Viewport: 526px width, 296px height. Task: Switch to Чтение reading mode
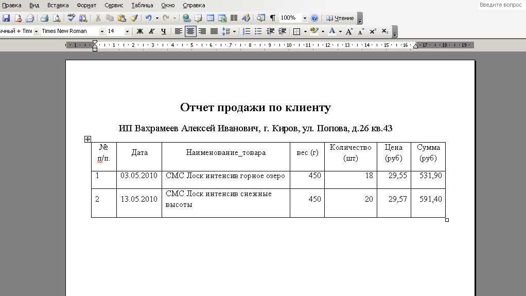tap(340, 18)
